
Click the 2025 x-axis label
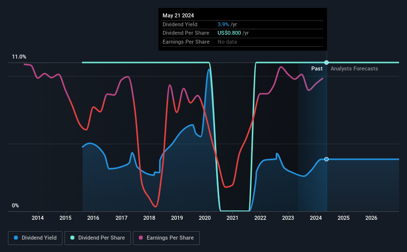[x=344, y=218]
